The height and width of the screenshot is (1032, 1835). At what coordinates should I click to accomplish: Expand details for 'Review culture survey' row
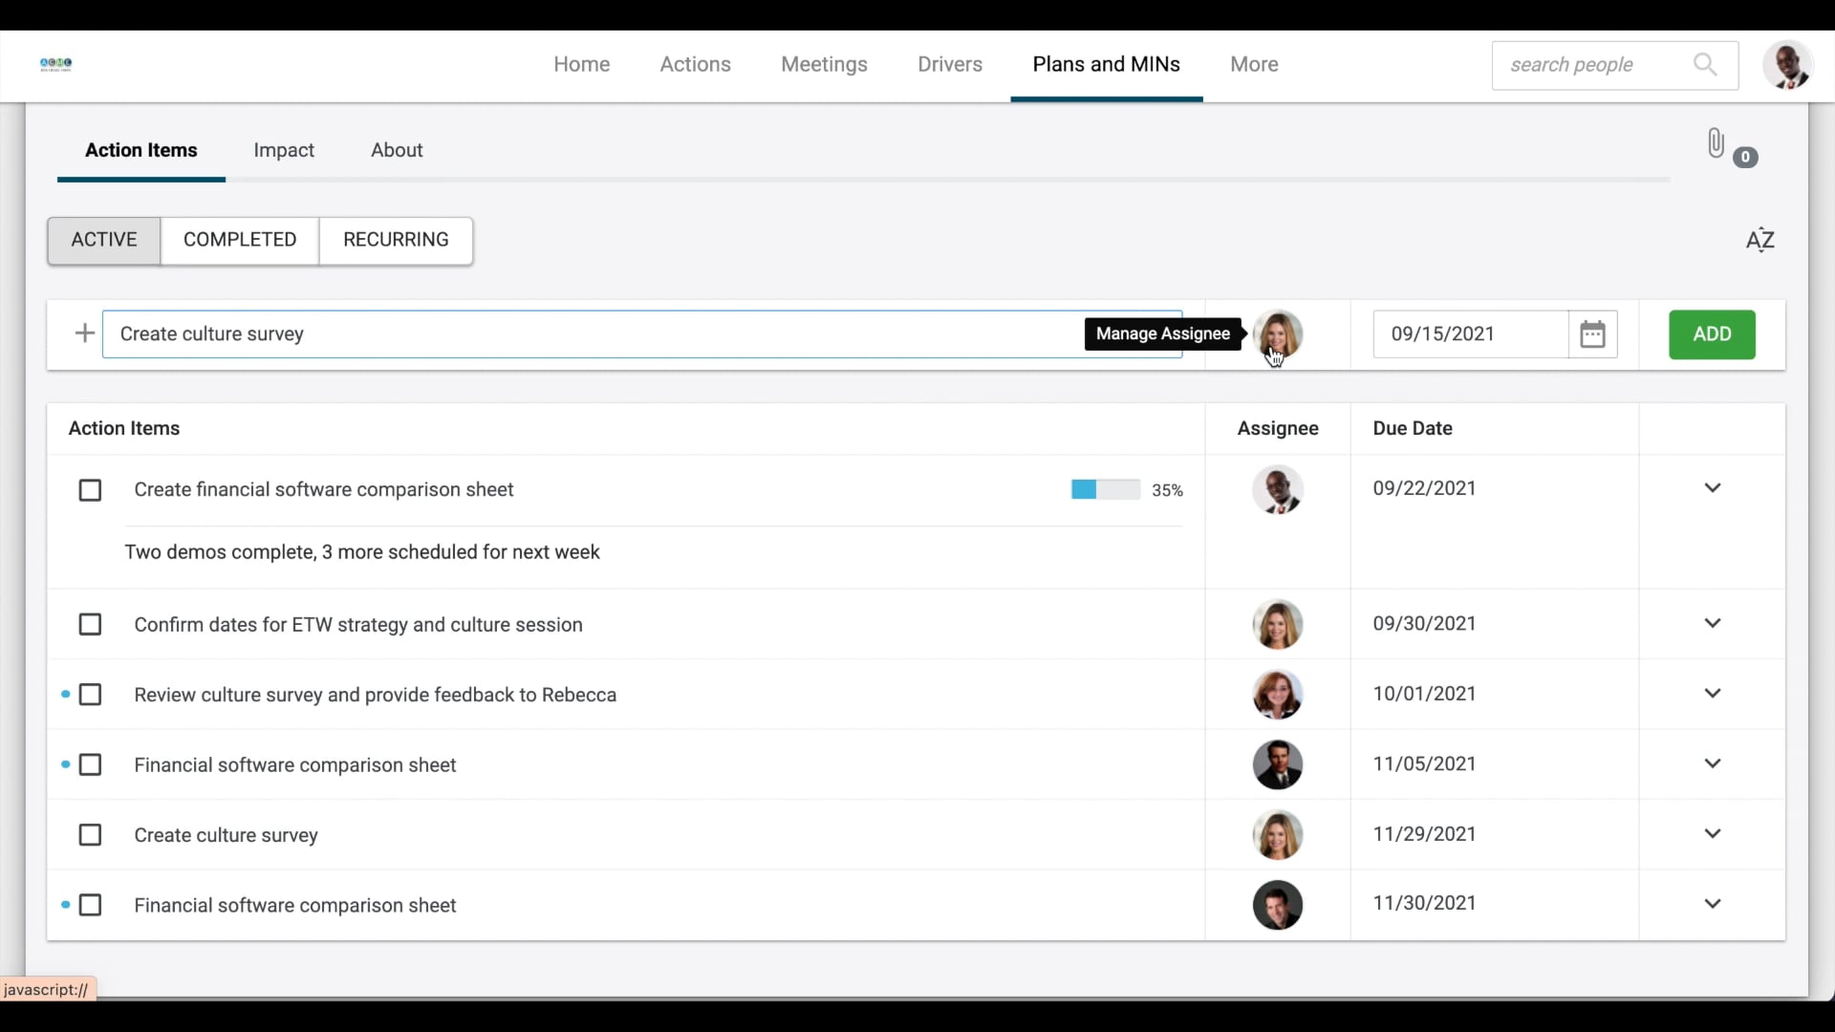pos(1713,694)
